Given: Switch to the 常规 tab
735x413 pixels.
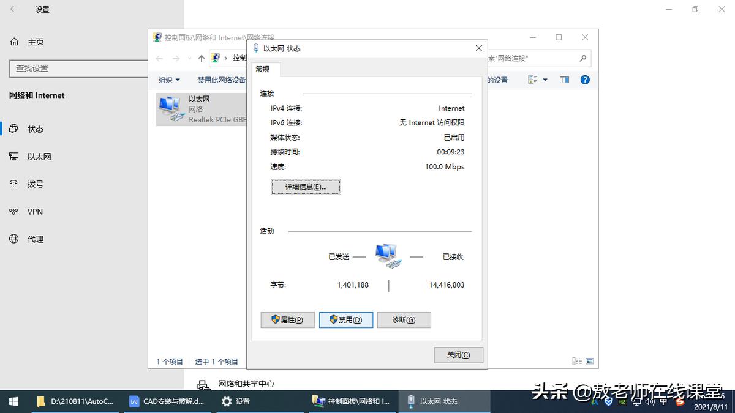Looking at the screenshot, I should [263, 69].
